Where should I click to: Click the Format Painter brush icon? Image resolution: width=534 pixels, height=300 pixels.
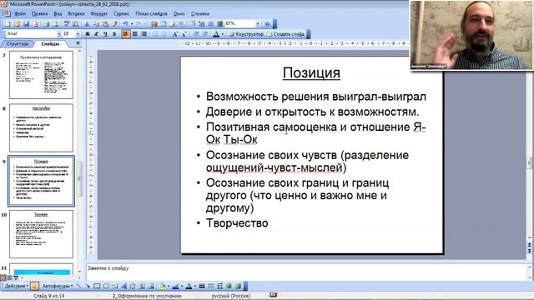[x=115, y=24]
